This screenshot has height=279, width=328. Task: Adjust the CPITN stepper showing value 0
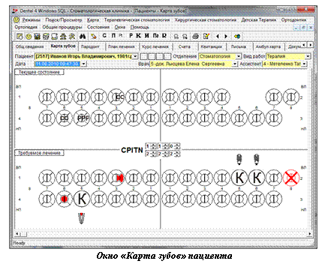(177, 146)
